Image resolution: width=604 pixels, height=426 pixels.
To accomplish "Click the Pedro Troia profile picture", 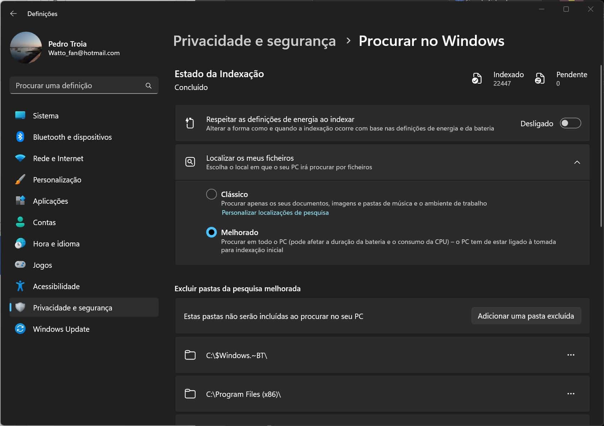I will 26,48.
